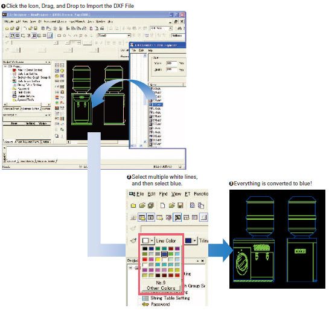The width and height of the screenshot is (329, 311).
Task: Click stacked-disks Save Project icon in enlarged toolbar
Action: (x=151, y=205)
